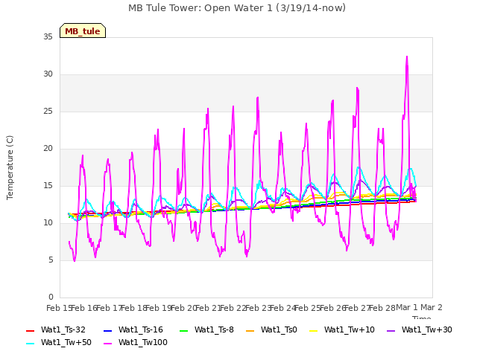The height and width of the screenshot is (357, 477).
Task: Click the Feb 21 x-axis label
Action: [x=208, y=308]
